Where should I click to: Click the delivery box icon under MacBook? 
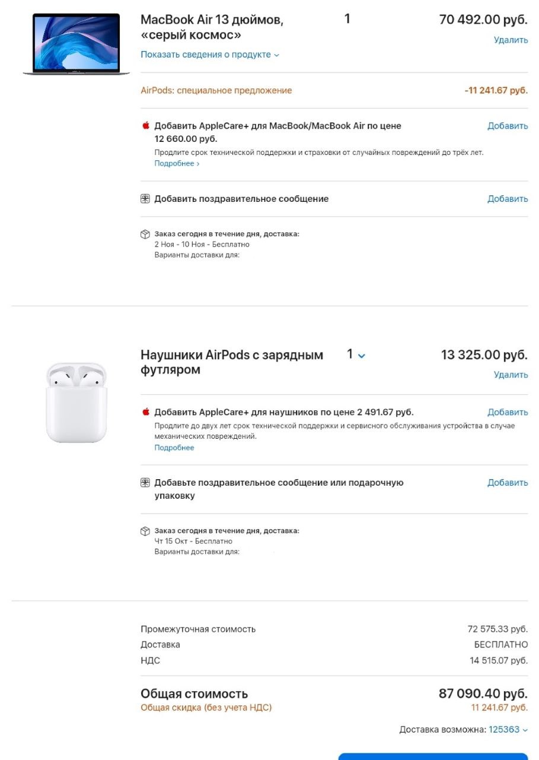click(145, 235)
